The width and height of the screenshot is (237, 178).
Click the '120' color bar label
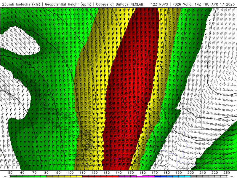95,173
